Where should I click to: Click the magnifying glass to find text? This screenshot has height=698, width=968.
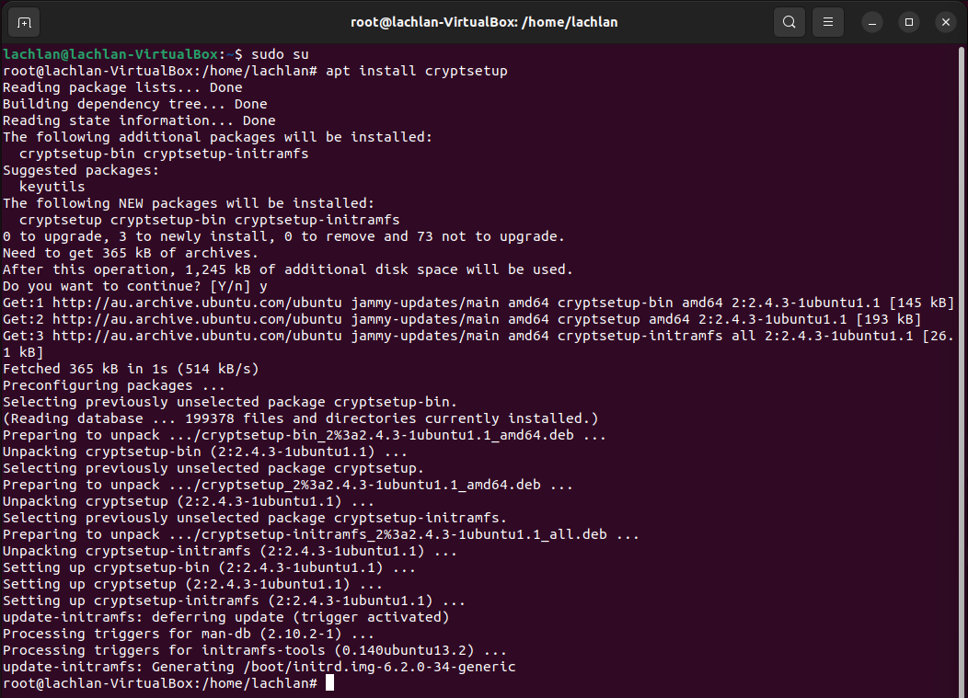point(789,21)
